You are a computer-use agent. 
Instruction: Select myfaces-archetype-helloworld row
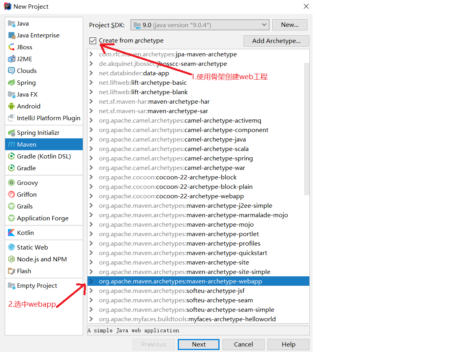[198, 319]
